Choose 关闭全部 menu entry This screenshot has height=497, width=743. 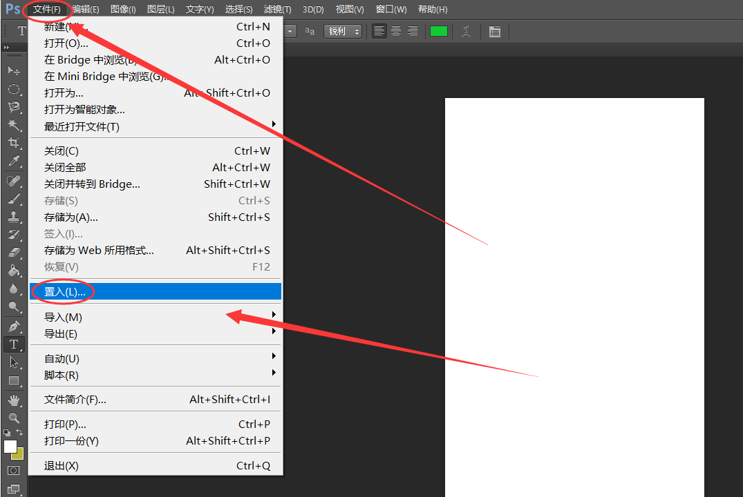coord(156,168)
